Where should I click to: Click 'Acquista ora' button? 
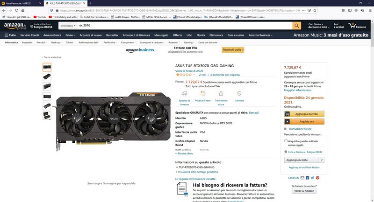304,122
